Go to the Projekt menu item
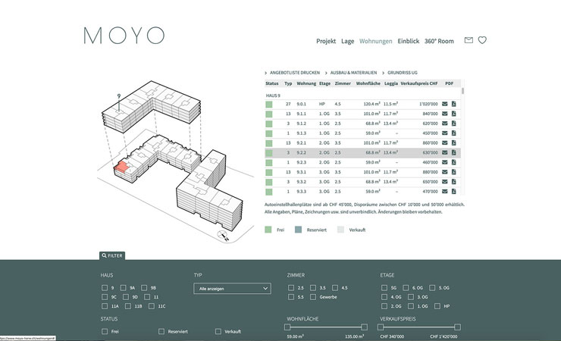 [326, 41]
